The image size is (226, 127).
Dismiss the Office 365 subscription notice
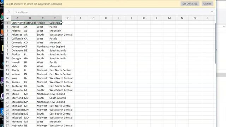click(x=207, y=4)
